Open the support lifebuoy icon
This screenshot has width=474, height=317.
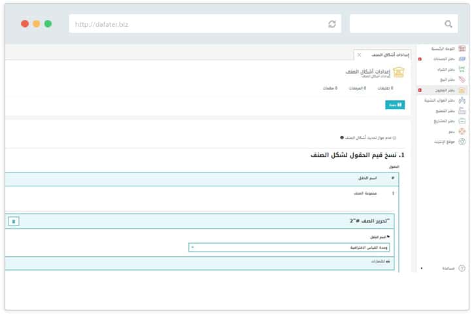[x=462, y=131]
